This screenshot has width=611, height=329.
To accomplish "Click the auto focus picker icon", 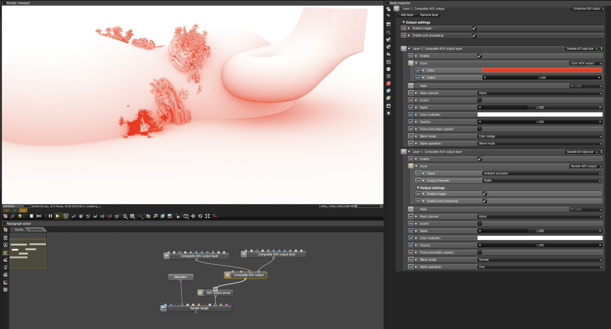I will click(73, 216).
